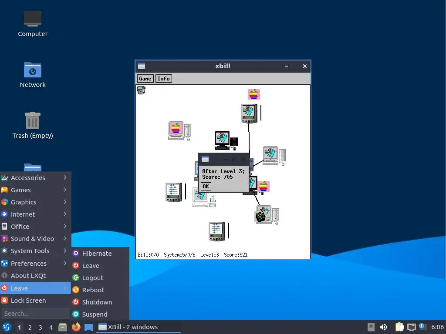
Task: Expand the Internet submenu
Action: tap(36, 214)
